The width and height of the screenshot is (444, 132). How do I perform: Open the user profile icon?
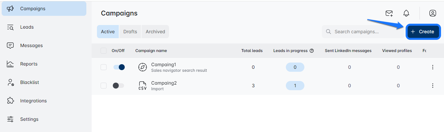point(432,13)
